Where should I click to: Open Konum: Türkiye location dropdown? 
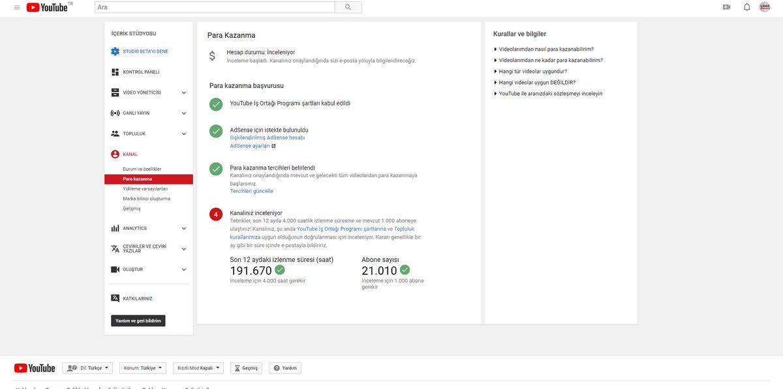click(143, 368)
